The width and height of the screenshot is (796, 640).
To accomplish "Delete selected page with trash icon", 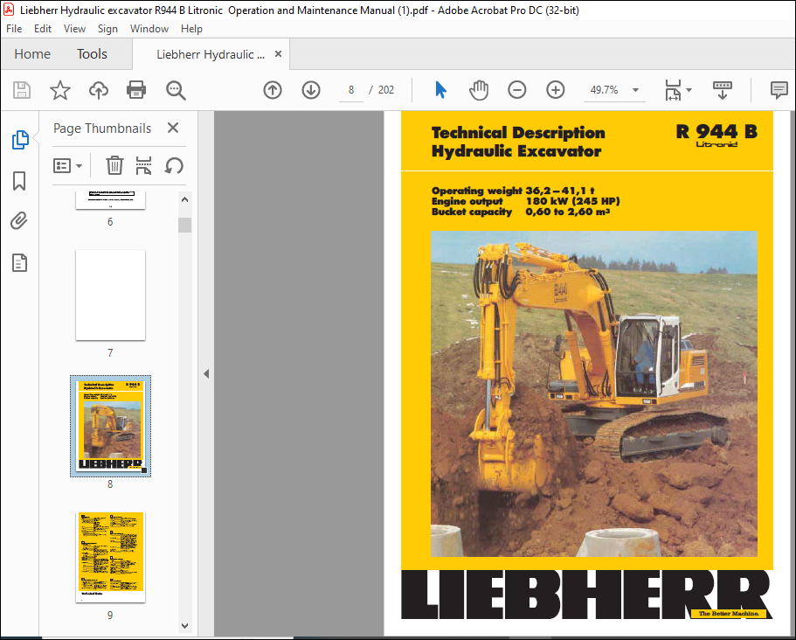I will click(x=114, y=165).
